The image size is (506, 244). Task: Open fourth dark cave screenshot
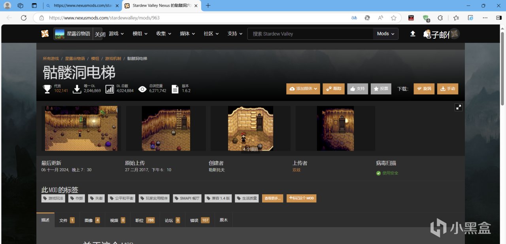click(x=335, y=128)
